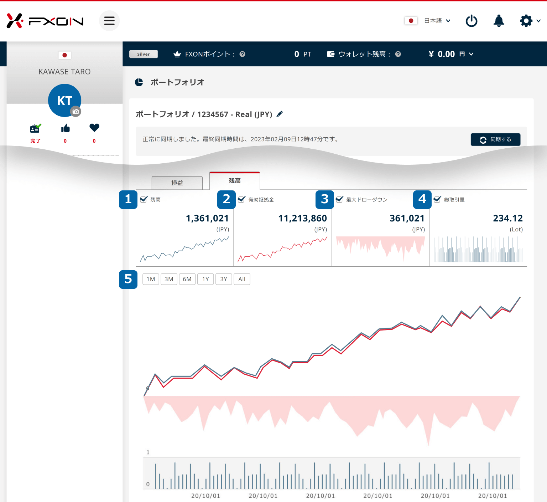Select the All period button
The height and width of the screenshot is (502, 547).
242,279
